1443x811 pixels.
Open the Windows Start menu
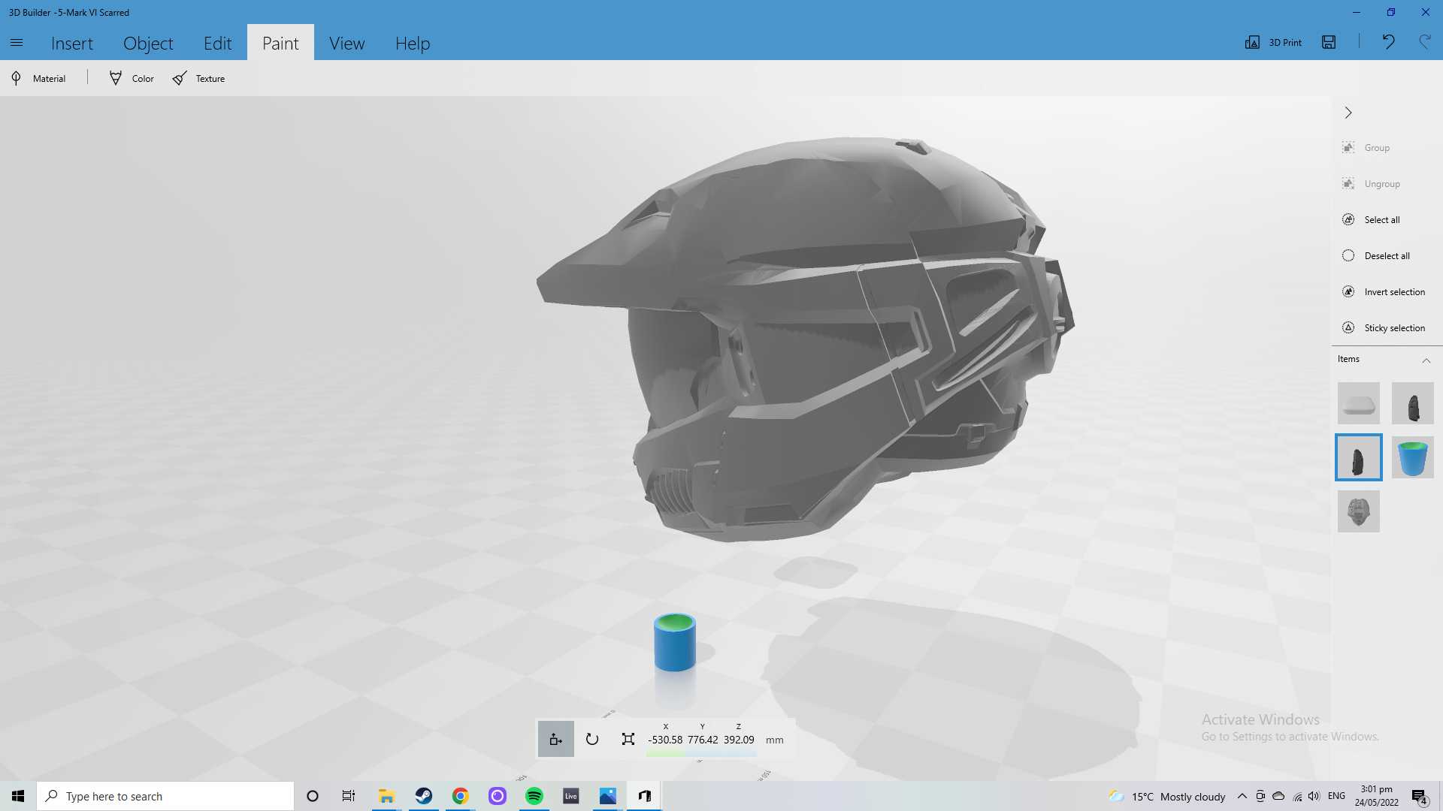coord(18,796)
